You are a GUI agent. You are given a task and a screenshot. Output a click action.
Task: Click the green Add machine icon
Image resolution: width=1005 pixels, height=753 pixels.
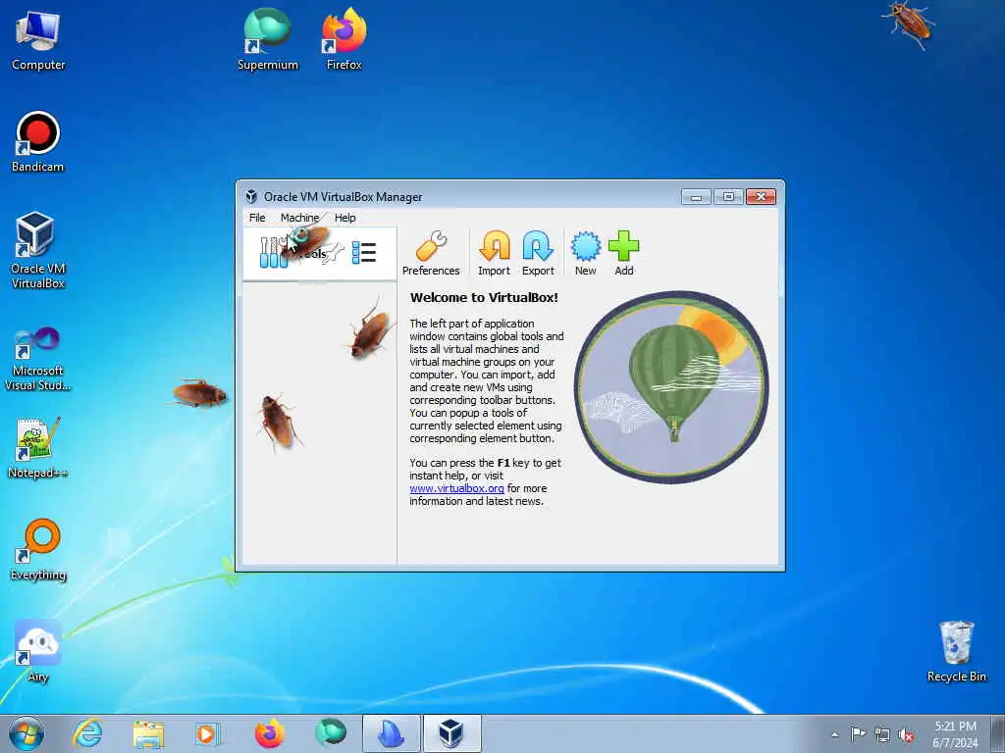click(623, 254)
